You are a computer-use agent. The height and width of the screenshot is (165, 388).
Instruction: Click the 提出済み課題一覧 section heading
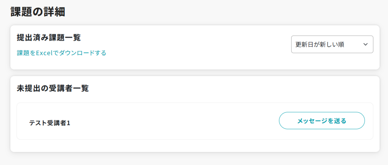(49, 38)
